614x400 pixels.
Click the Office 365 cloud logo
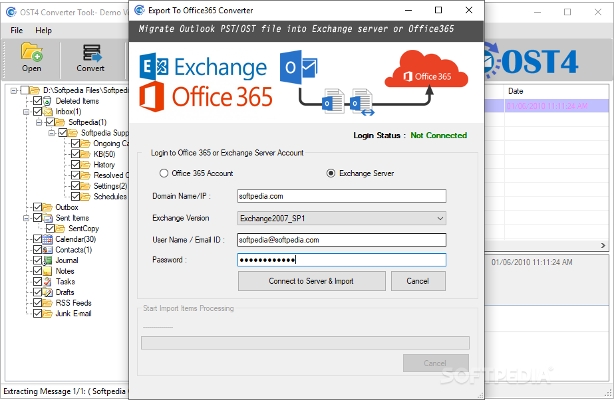(x=426, y=69)
